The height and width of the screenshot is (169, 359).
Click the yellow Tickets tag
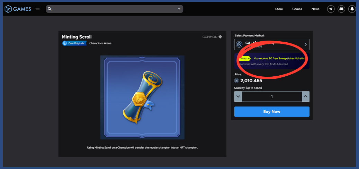(x=244, y=59)
